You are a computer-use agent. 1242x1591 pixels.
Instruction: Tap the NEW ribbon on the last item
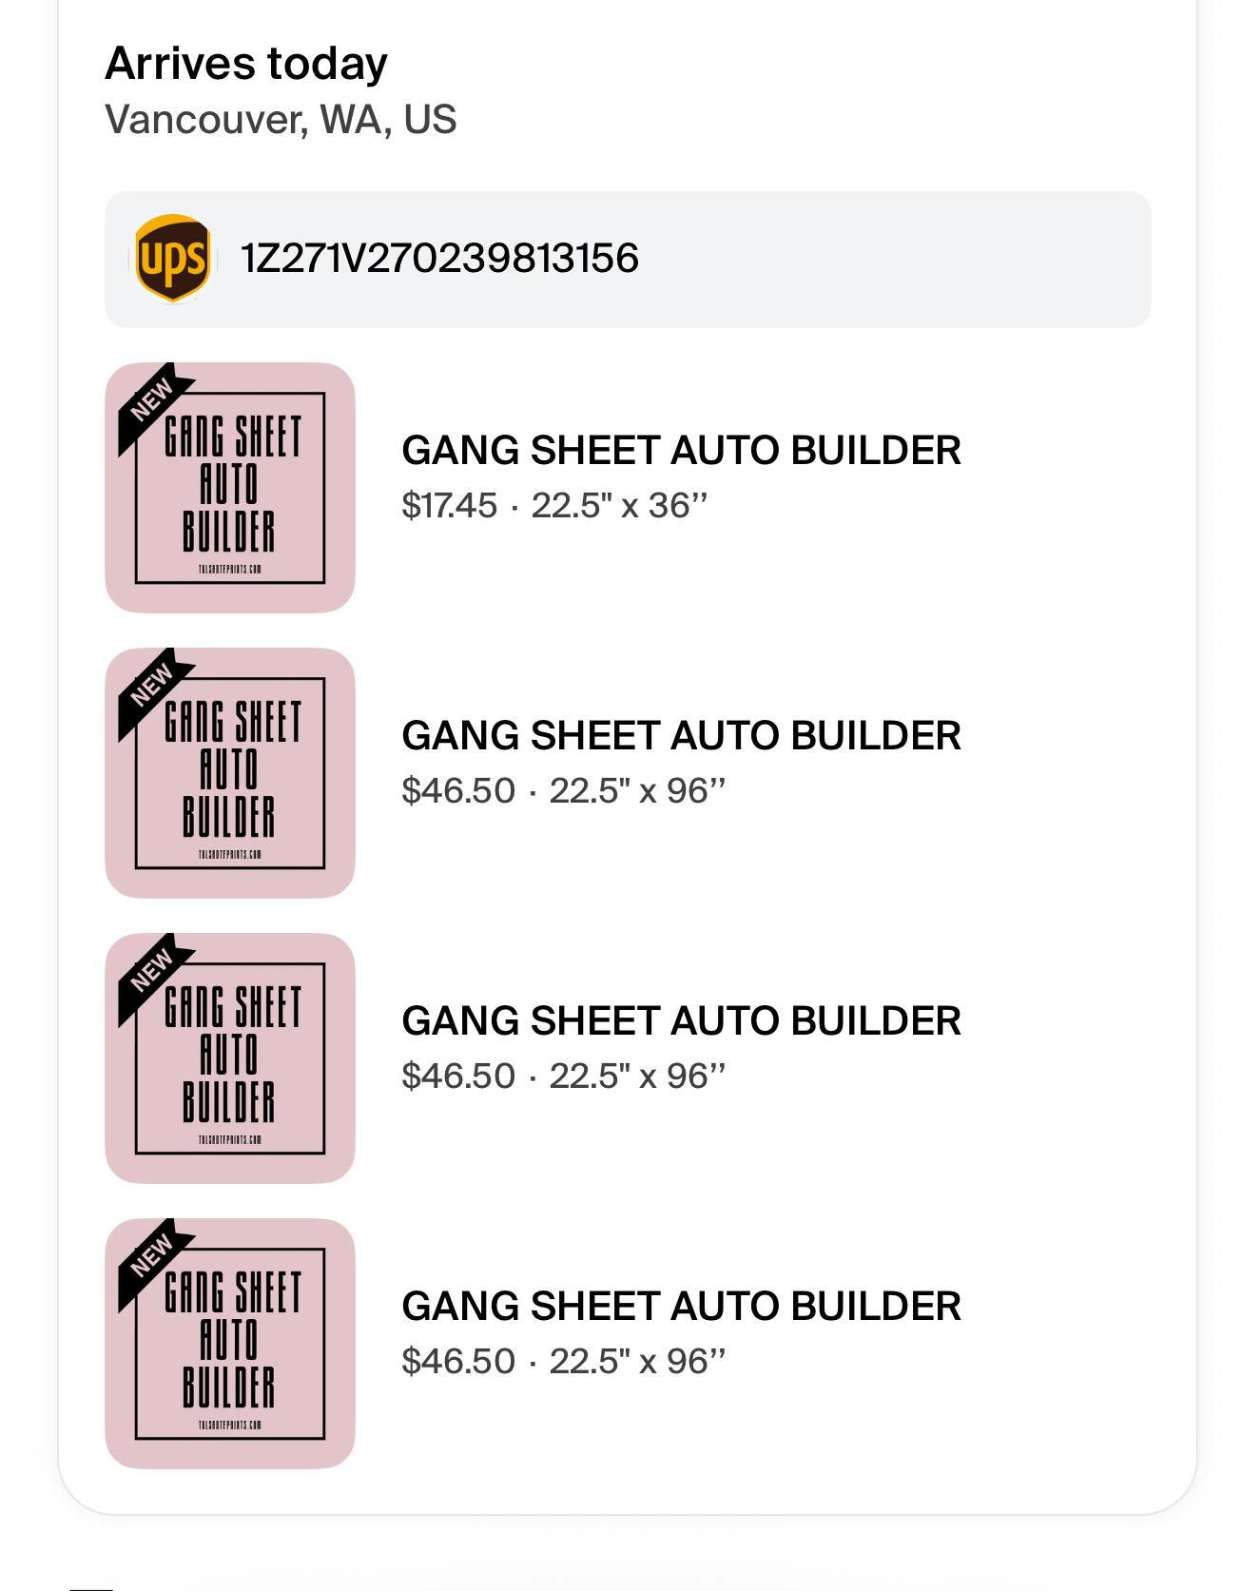pyautogui.click(x=152, y=1255)
